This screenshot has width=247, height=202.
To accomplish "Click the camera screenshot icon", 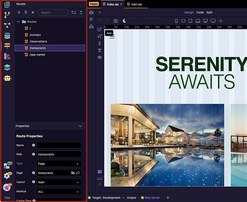I will point(116,21).
